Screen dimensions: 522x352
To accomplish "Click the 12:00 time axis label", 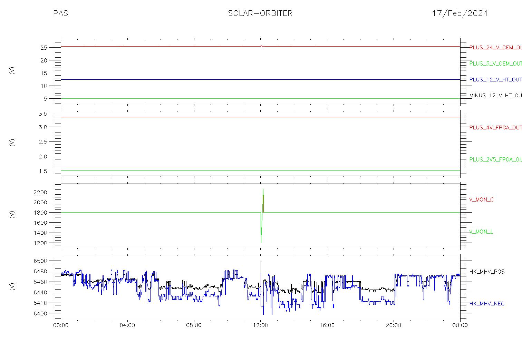I will [x=261, y=325].
